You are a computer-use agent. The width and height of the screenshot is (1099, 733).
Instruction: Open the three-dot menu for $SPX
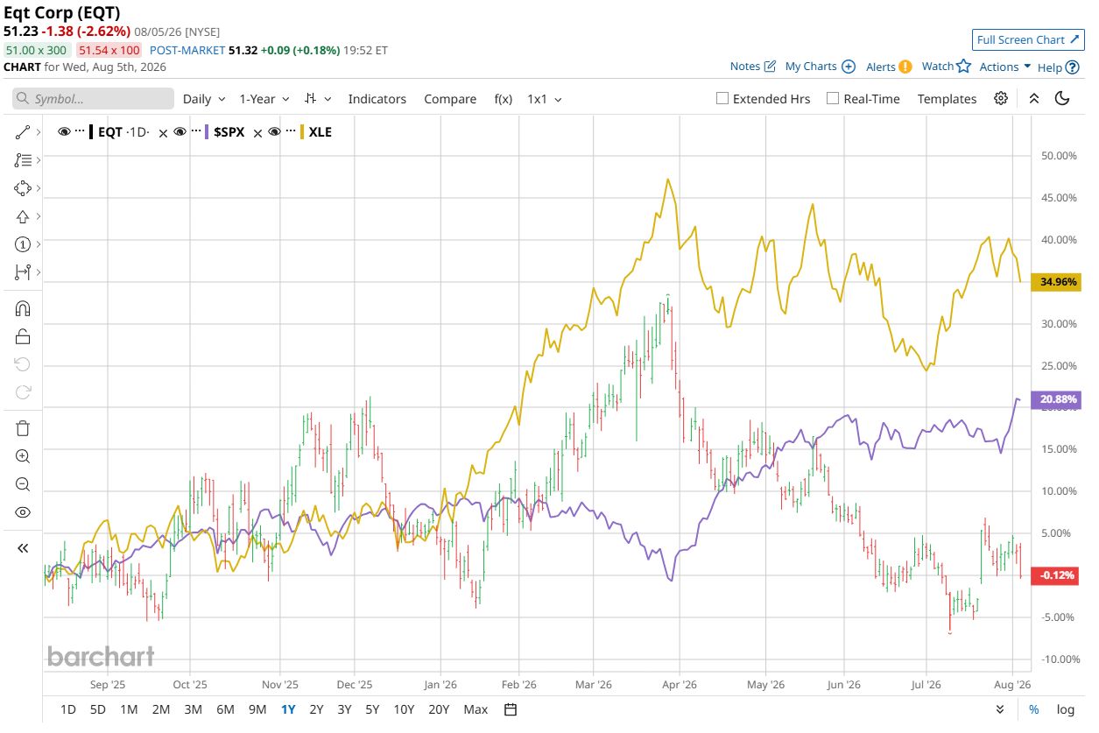196,130
